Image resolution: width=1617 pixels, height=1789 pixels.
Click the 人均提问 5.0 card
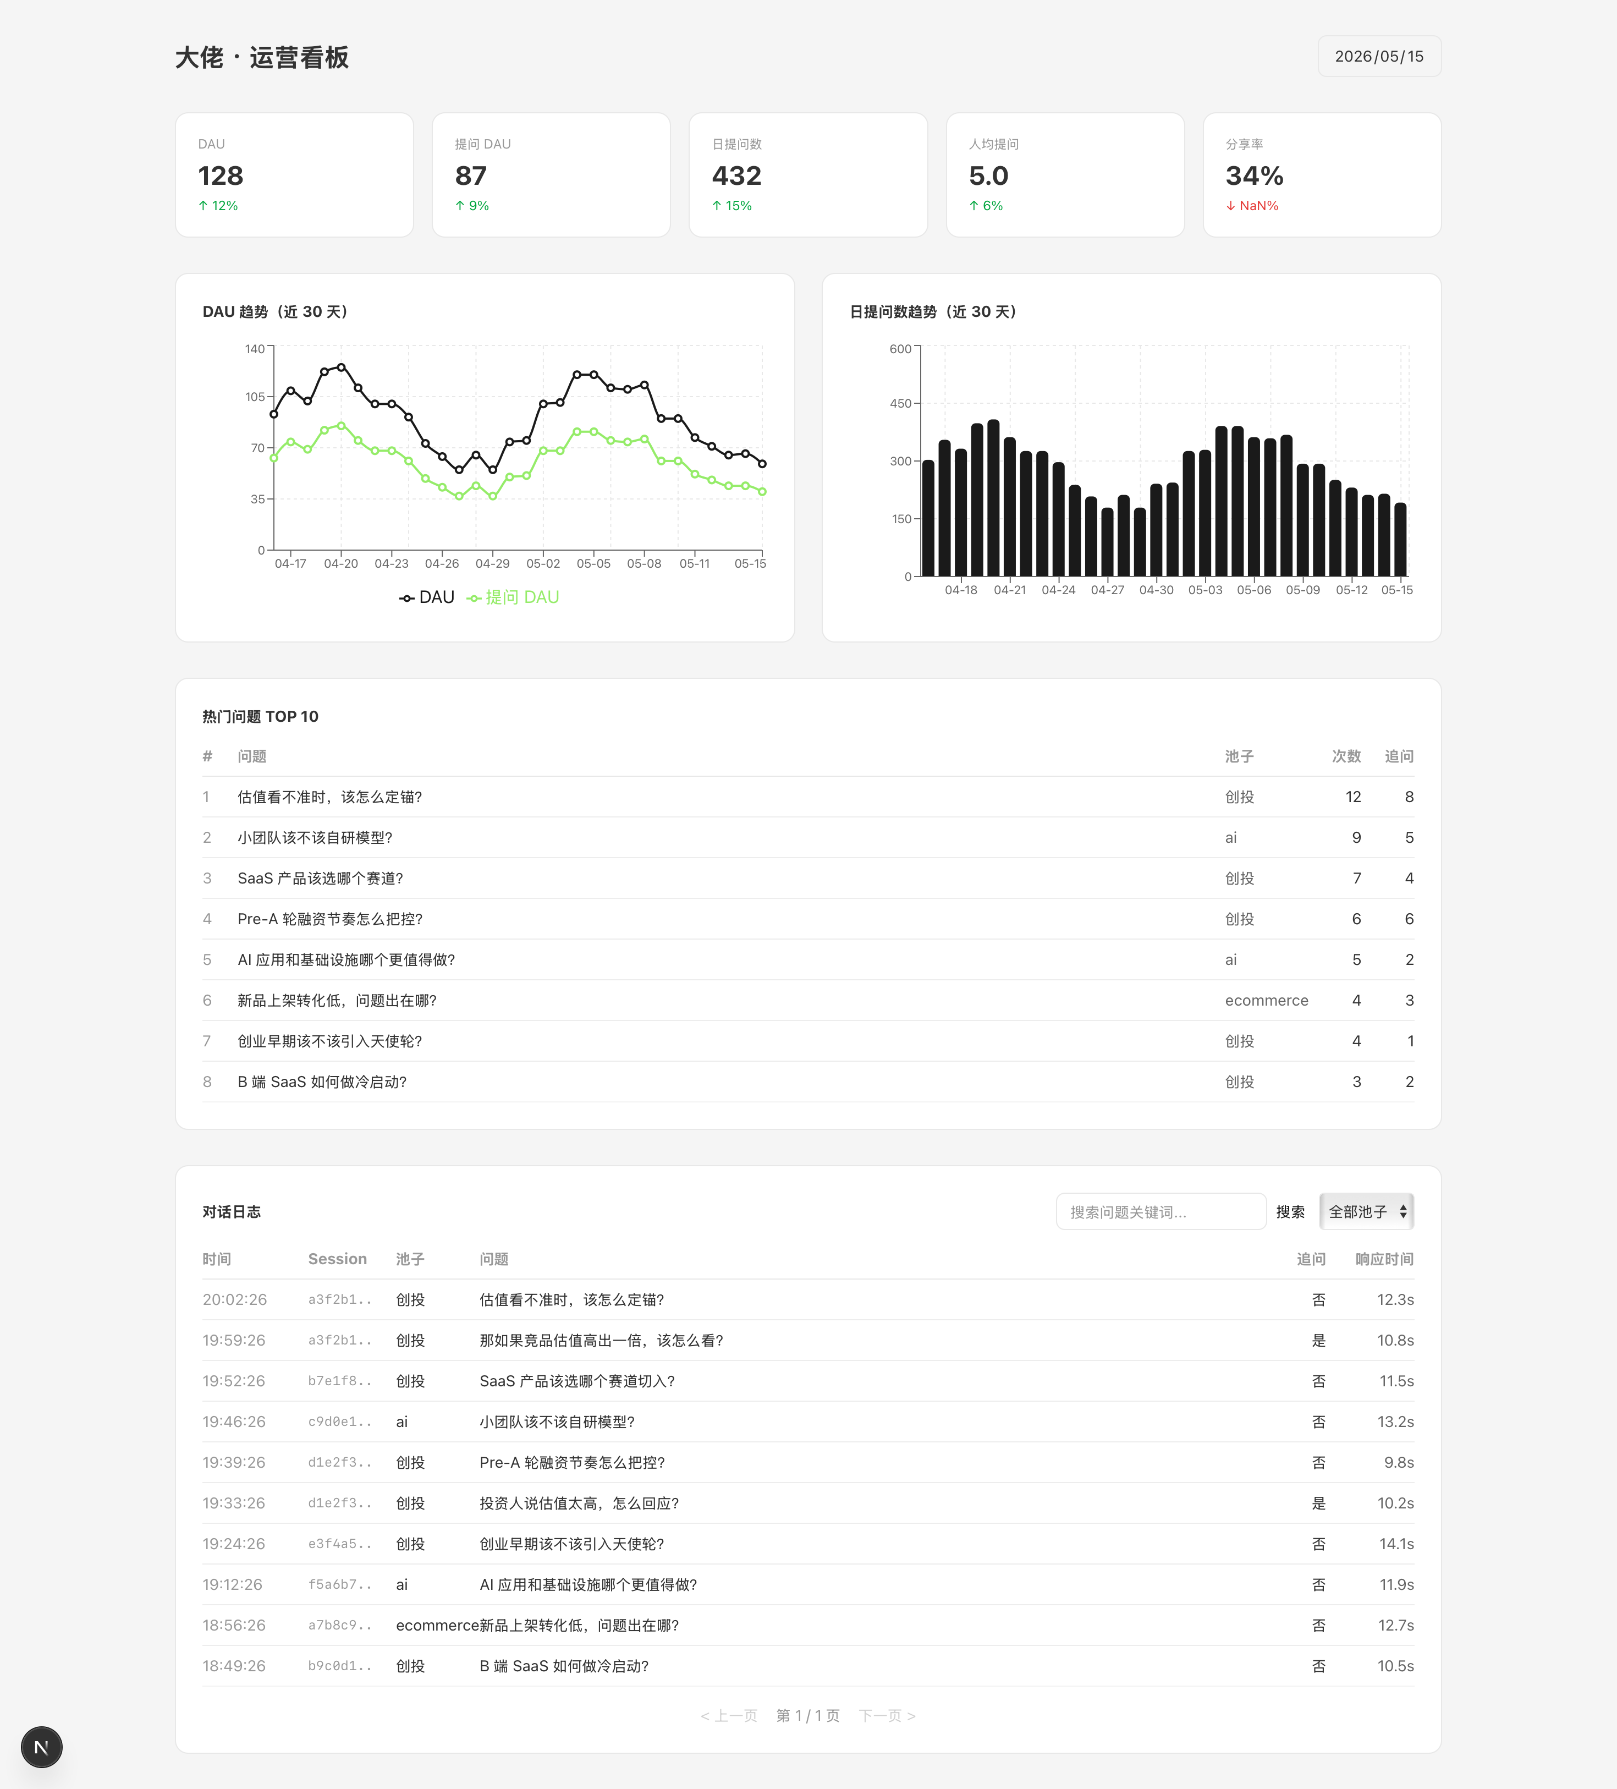[x=1065, y=175]
